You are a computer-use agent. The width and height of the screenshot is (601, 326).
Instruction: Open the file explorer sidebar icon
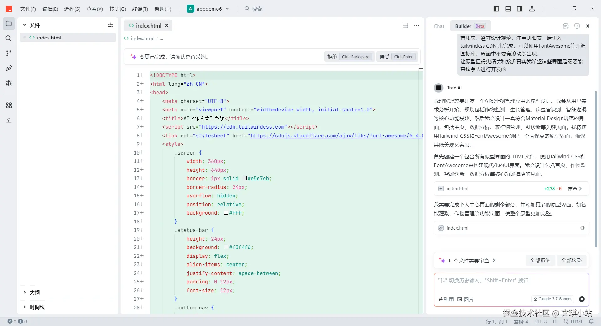click(9, 24)
